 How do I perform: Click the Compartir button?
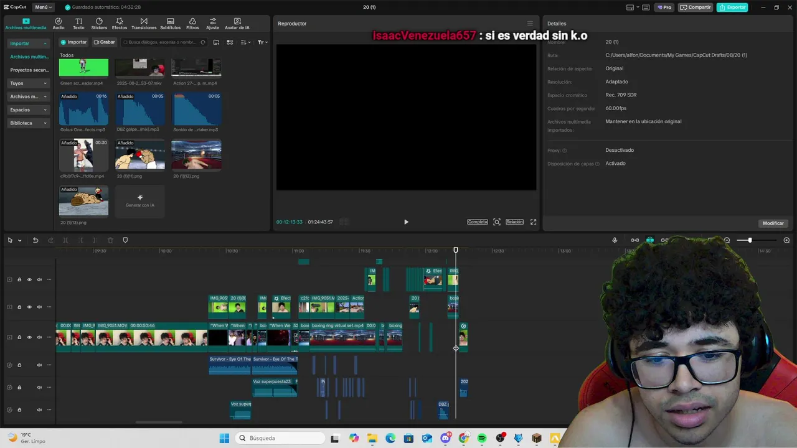tap(696, 7)
